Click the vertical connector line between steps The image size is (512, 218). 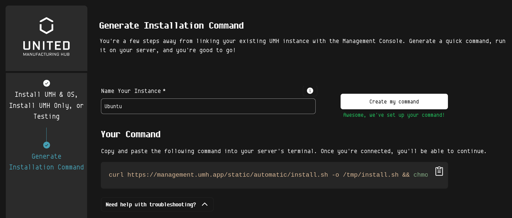[46, 135]
